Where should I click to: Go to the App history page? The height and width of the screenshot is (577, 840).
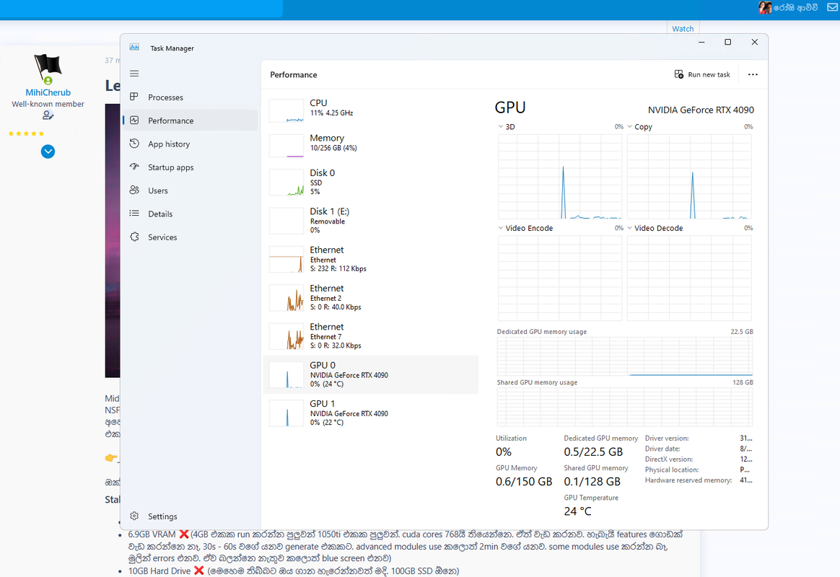169,144
